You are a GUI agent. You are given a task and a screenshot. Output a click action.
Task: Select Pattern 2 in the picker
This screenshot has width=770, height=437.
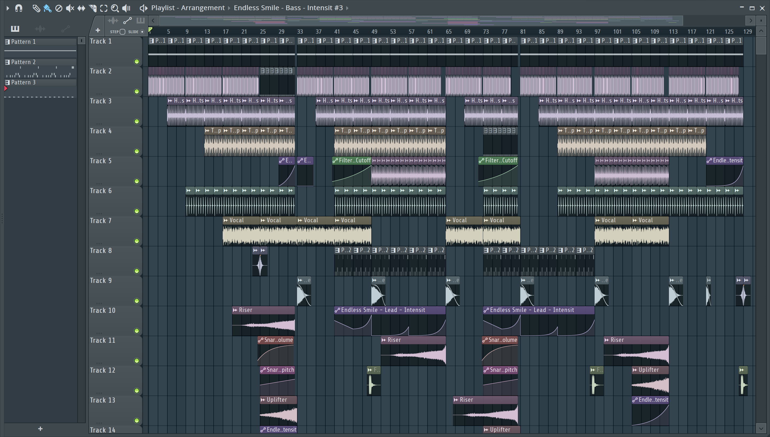click(x=40, y=62)
